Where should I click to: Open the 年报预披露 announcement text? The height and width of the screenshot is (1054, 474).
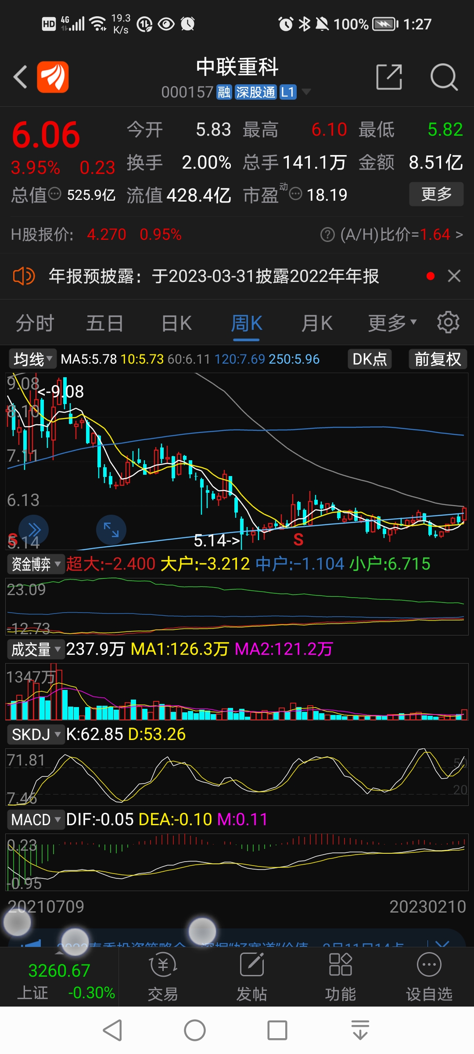[x=214, y=276]
